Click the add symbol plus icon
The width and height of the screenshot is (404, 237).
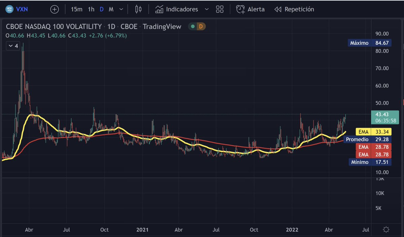coord(54,9)
